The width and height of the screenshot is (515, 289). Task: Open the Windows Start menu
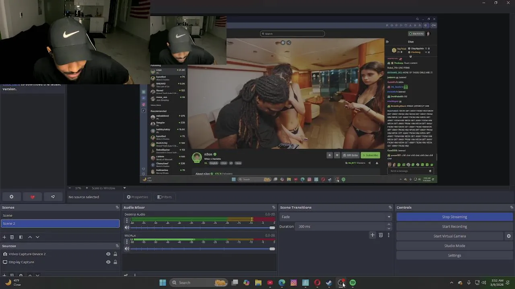click(163, 283)
